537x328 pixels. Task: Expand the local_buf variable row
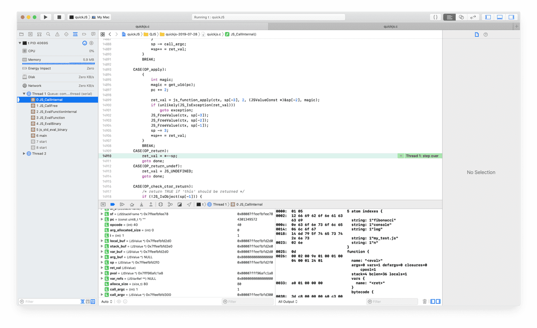tap(102, 241)
